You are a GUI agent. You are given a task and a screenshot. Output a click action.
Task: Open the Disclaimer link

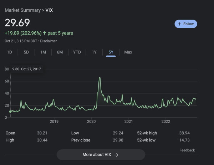[48, 41]
